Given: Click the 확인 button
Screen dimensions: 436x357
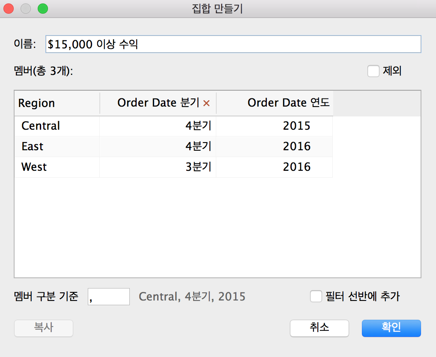Looking at the screenshot, I should coord(391,328).
